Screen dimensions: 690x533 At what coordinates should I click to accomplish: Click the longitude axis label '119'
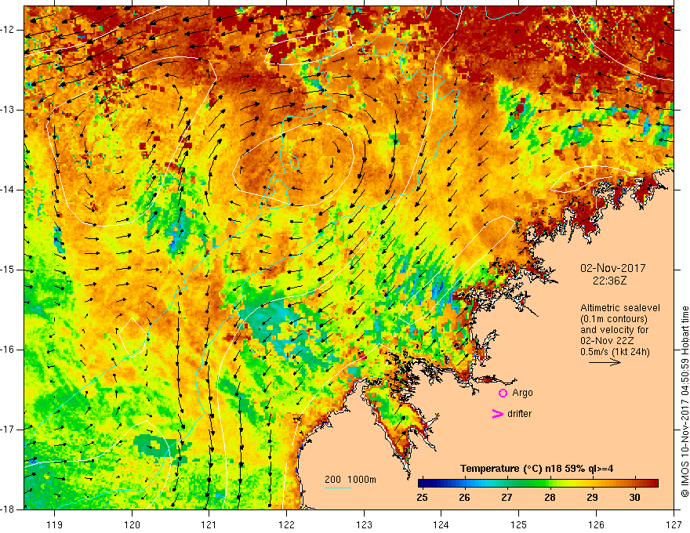[x=55, y=524]
